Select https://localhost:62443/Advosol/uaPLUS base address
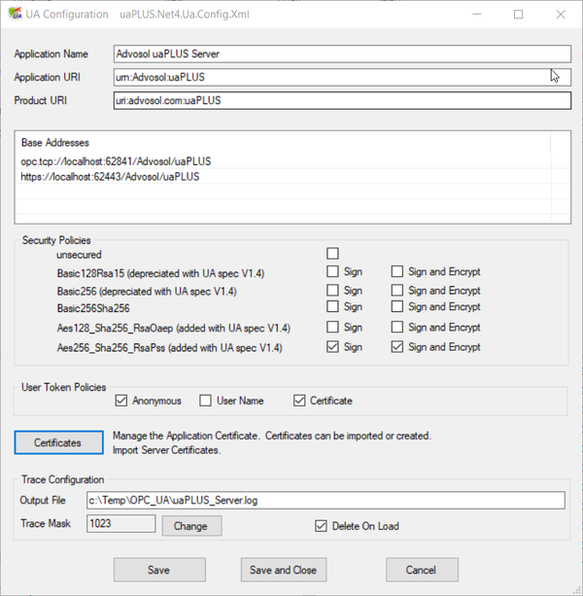This screenshot has height=596, width=583. [110, 176]
